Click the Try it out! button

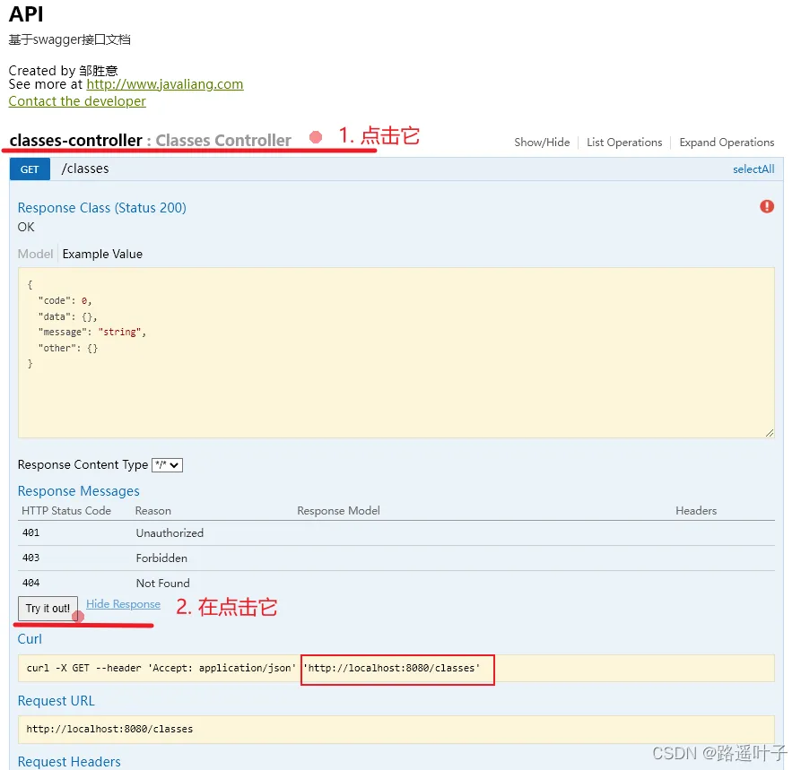point(48,608)
